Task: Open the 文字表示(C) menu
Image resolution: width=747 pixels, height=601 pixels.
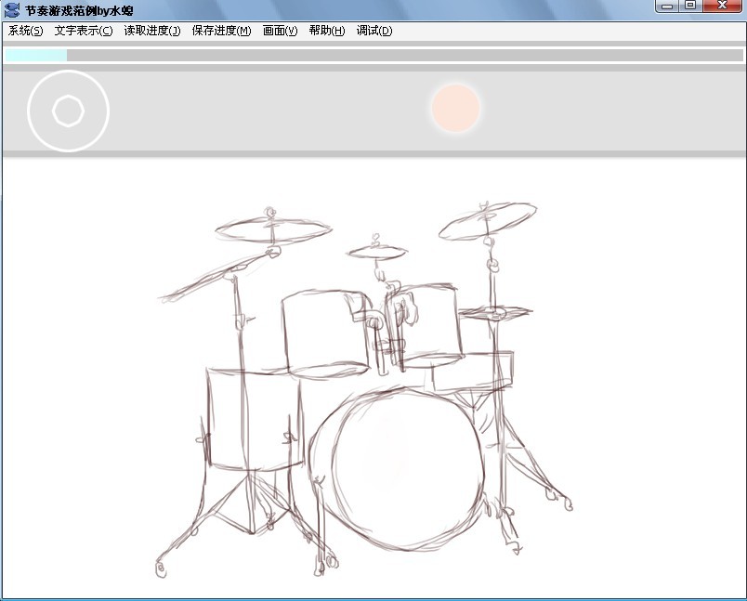Action: pyautogui.click(x=83, y=31)
